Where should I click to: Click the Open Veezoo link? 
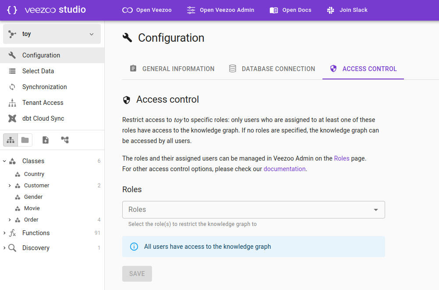click(x=147, y=10)
